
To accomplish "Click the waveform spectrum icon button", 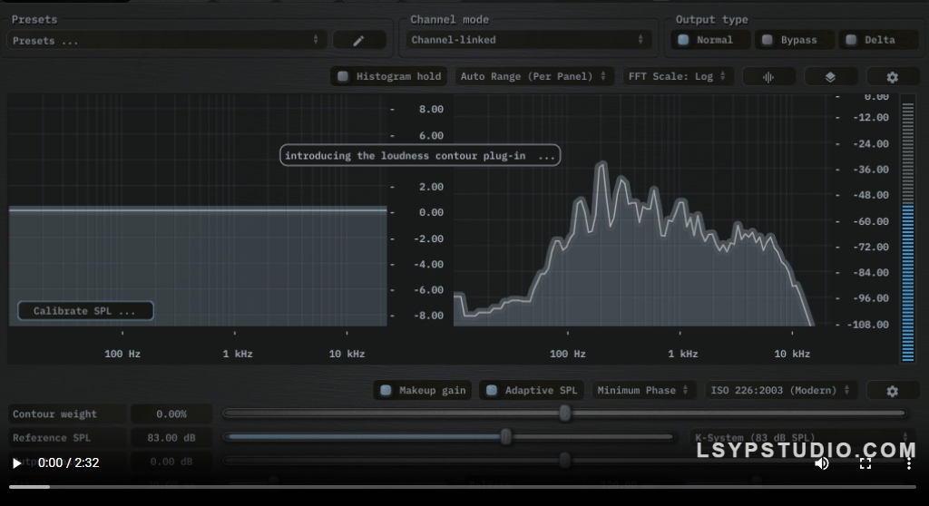I will 768,77.
